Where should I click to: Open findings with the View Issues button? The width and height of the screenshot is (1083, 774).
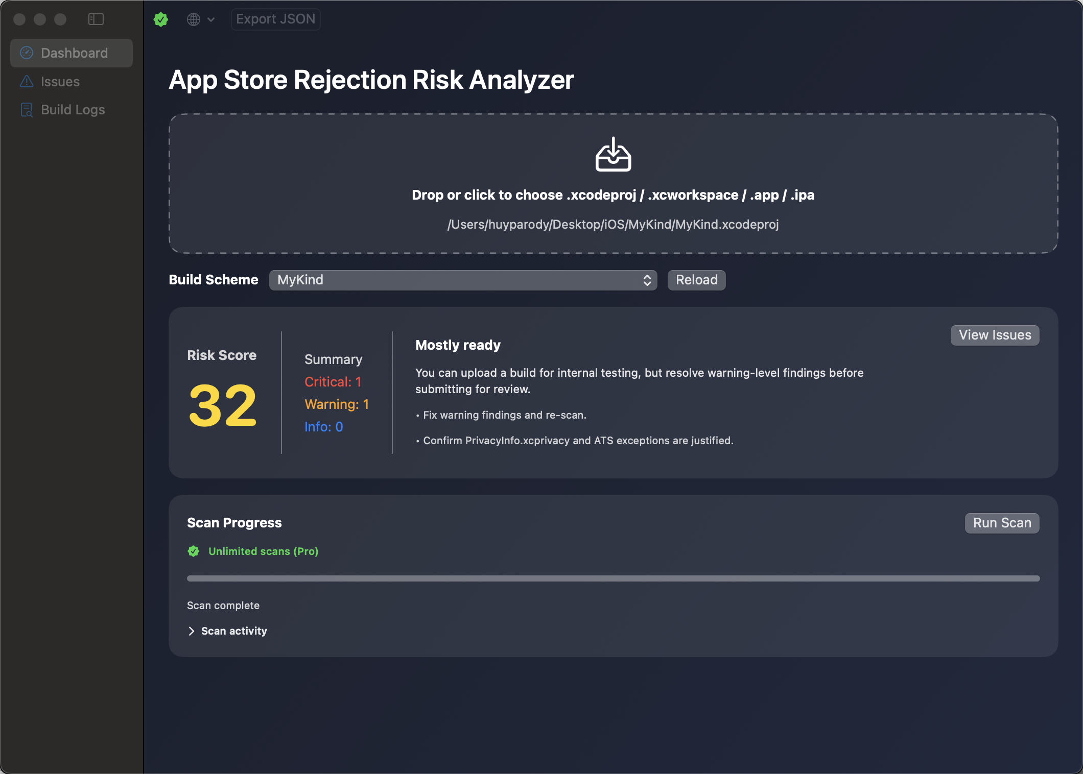994,335
